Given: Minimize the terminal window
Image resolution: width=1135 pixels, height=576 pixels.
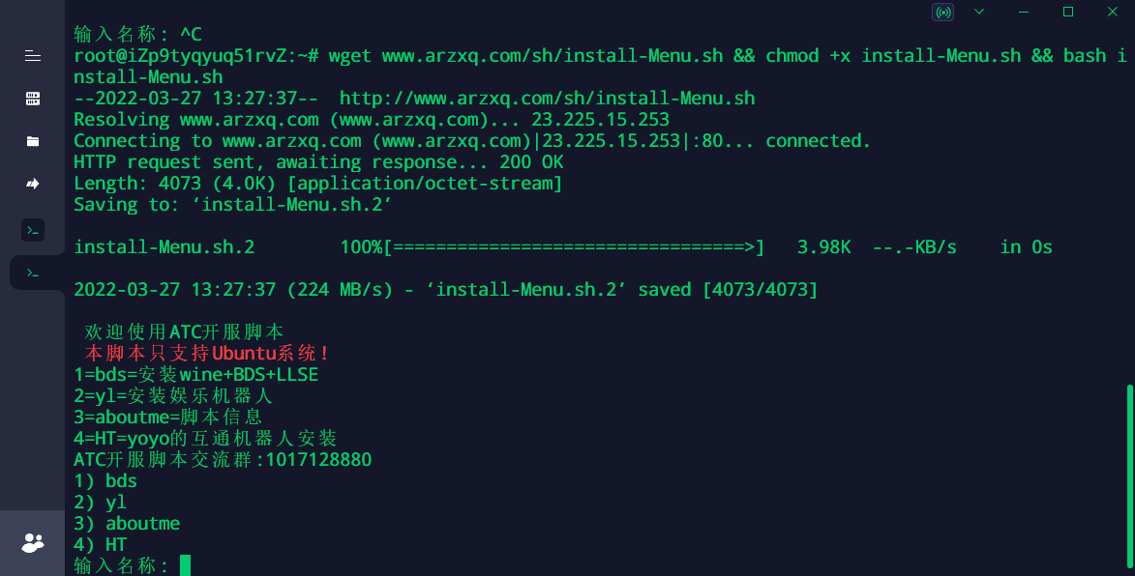Looking at the screenshot, I should coord(1024,12).
